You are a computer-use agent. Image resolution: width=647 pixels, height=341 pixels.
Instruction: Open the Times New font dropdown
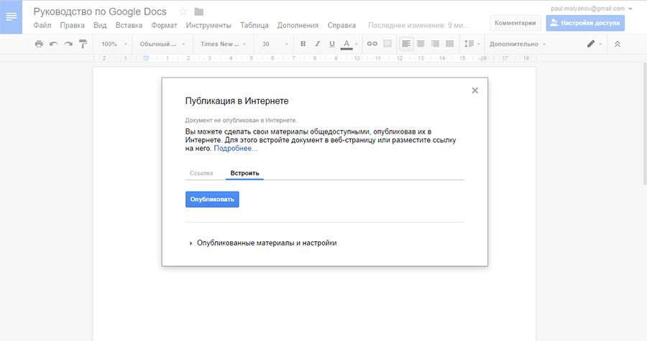[x=224, y=44]
